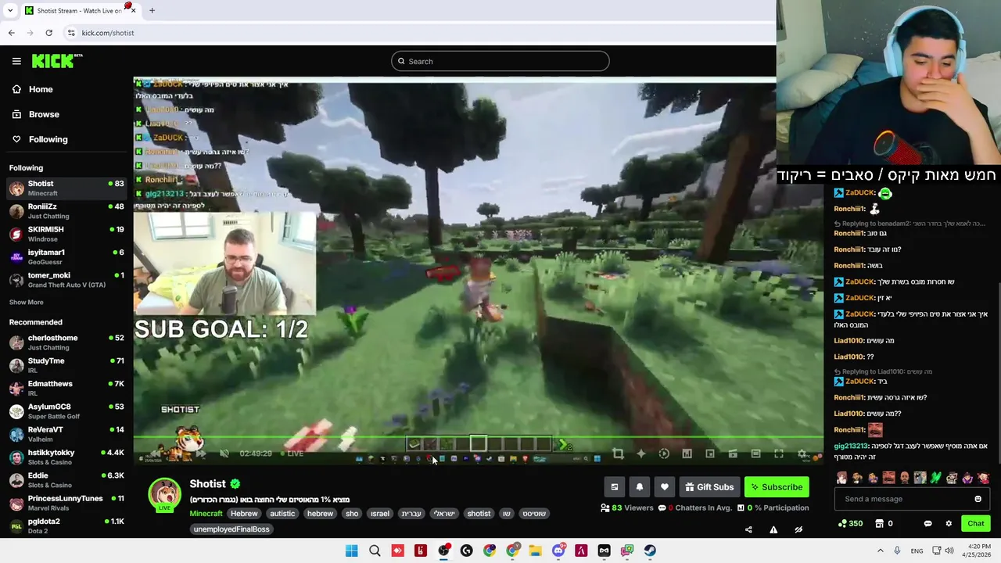The width and height of the screenshot is (1001, 563).
Task: Click the report warning icon
Action: 773,529
